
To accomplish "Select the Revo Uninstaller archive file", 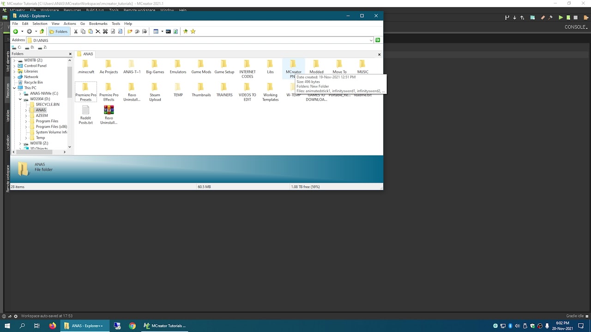I will click(109, 115).
